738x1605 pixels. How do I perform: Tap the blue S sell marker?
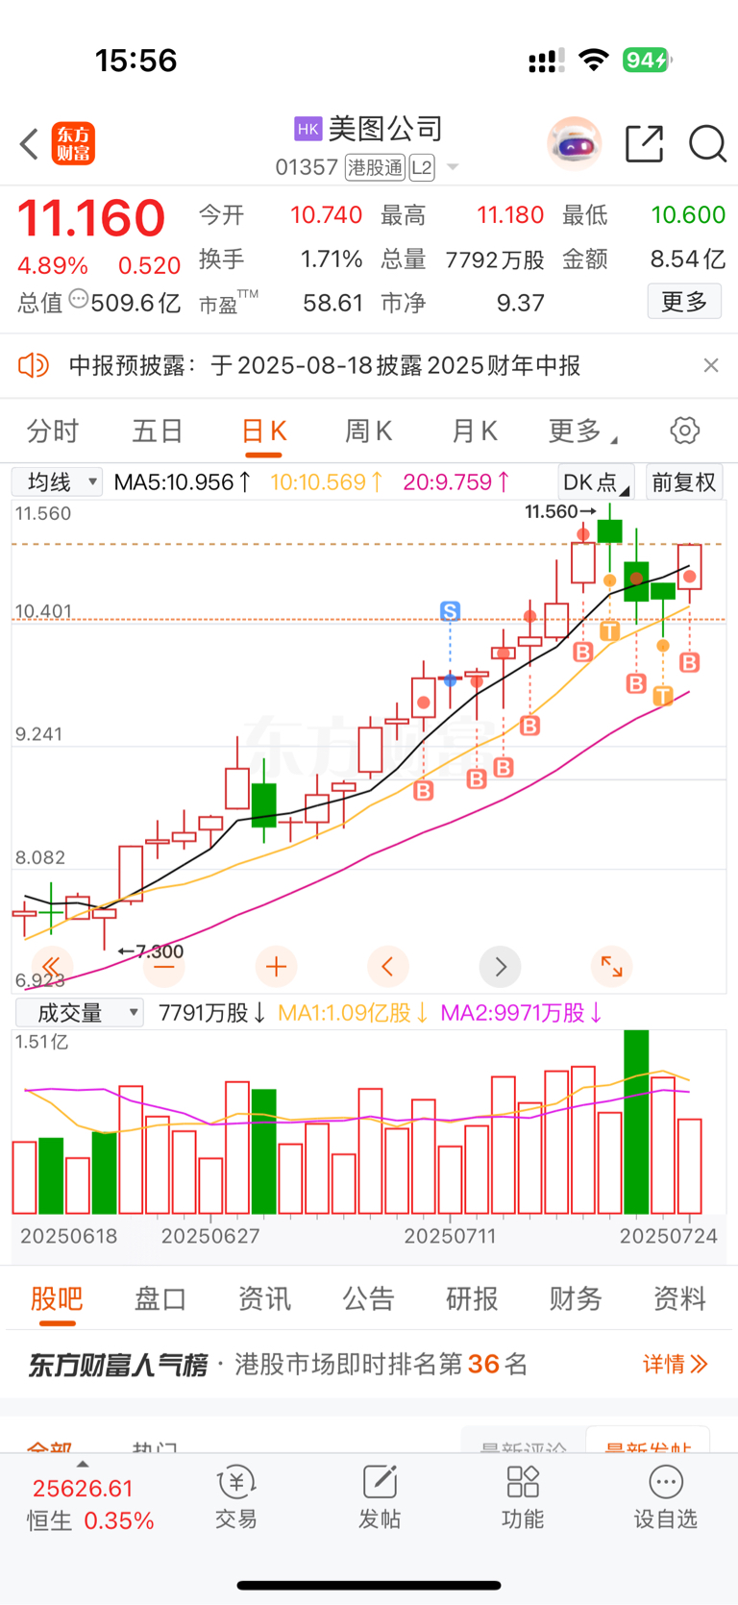(450, 610)
